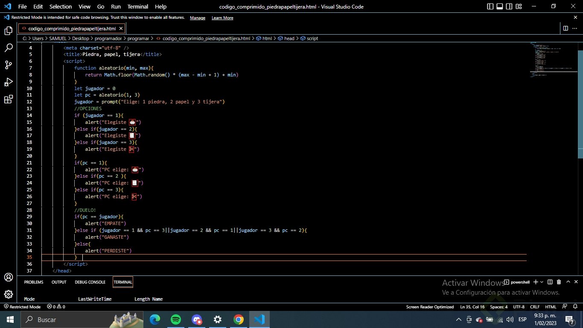Image resolution: width=583 pixels, height=328 pixels.
Task: Select the TERMINAL panel tab
Action: click(123, 282)
